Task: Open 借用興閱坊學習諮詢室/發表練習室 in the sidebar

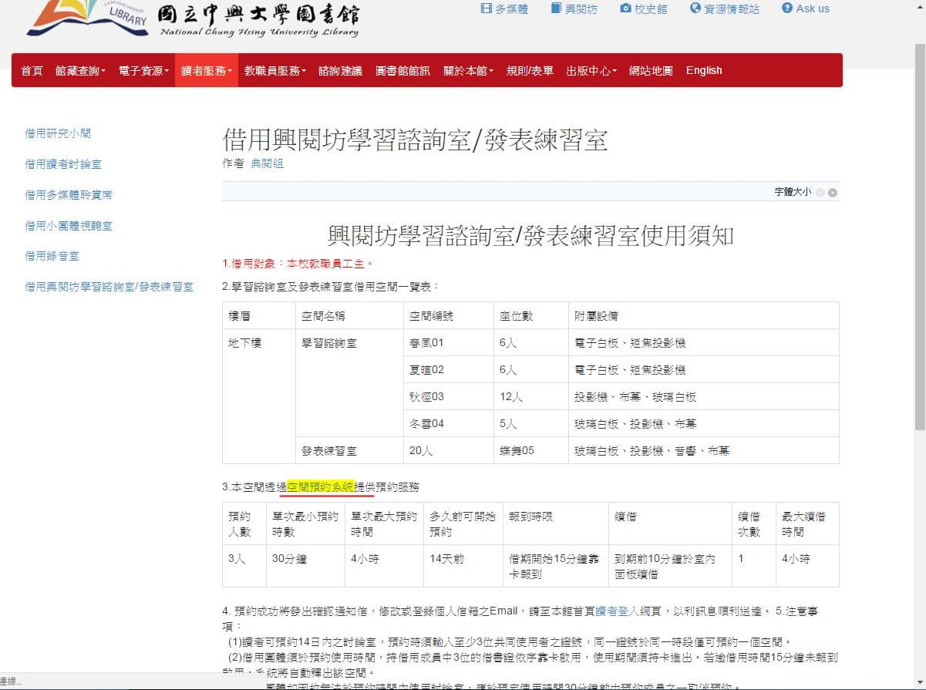Action: pyautogui.click(x=109, y=287)
